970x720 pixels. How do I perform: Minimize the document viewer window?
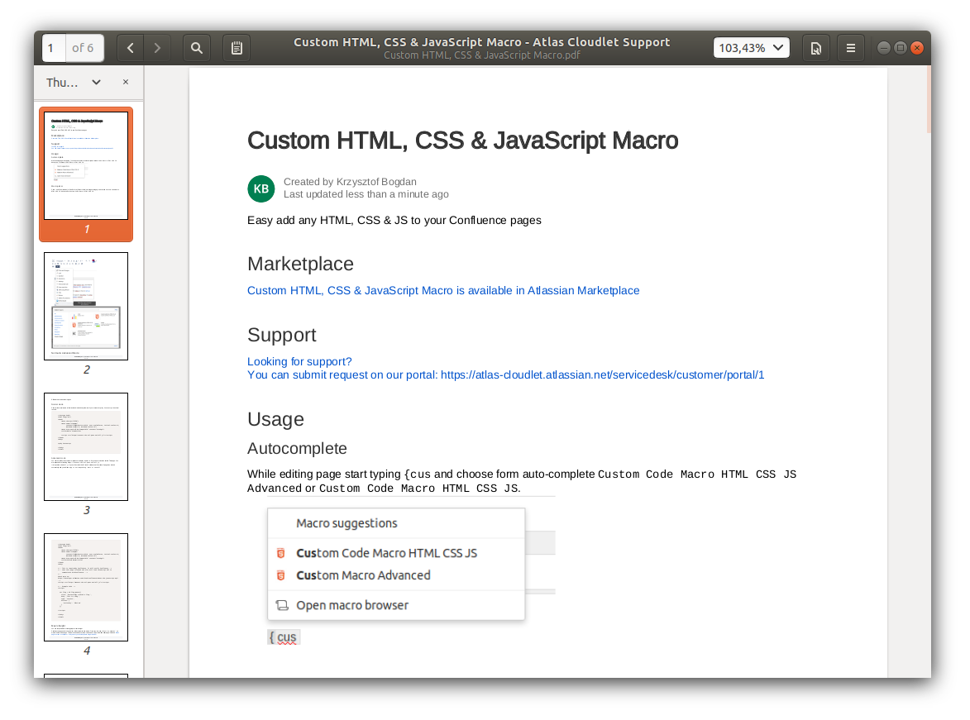click(x=884, y=48)
